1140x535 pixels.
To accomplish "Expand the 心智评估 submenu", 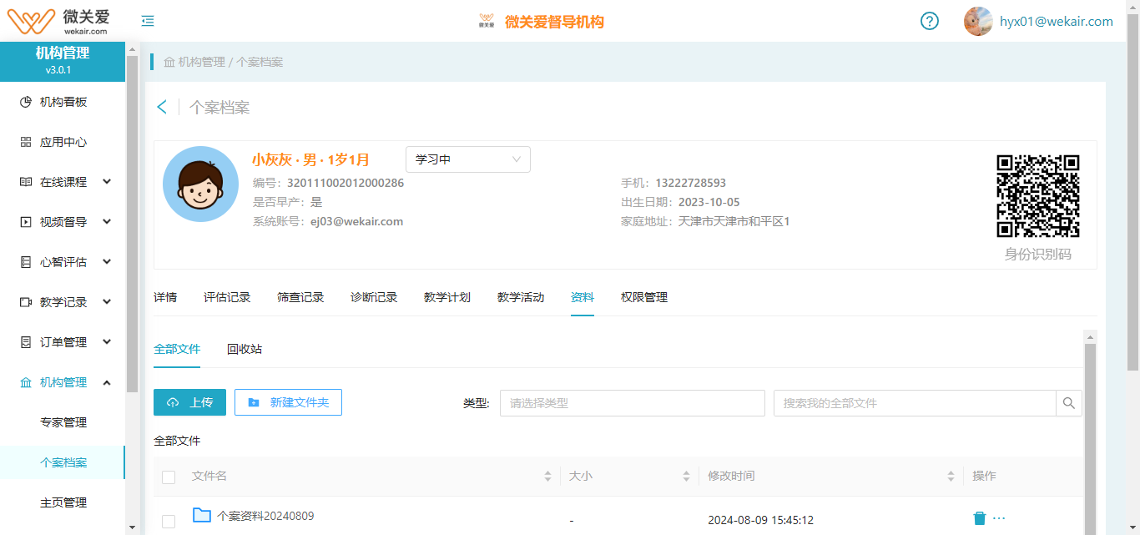I will click(107, 261).
